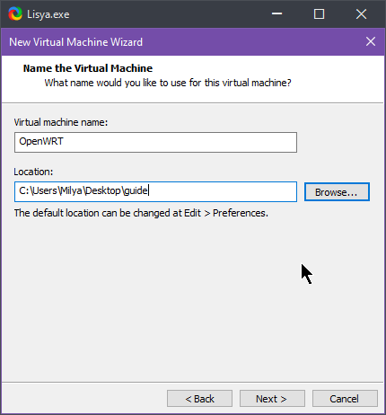Screen dimensions: 386x415
Task: Maximize the Lisya.exe window
Action: click(x=319, y=13)
